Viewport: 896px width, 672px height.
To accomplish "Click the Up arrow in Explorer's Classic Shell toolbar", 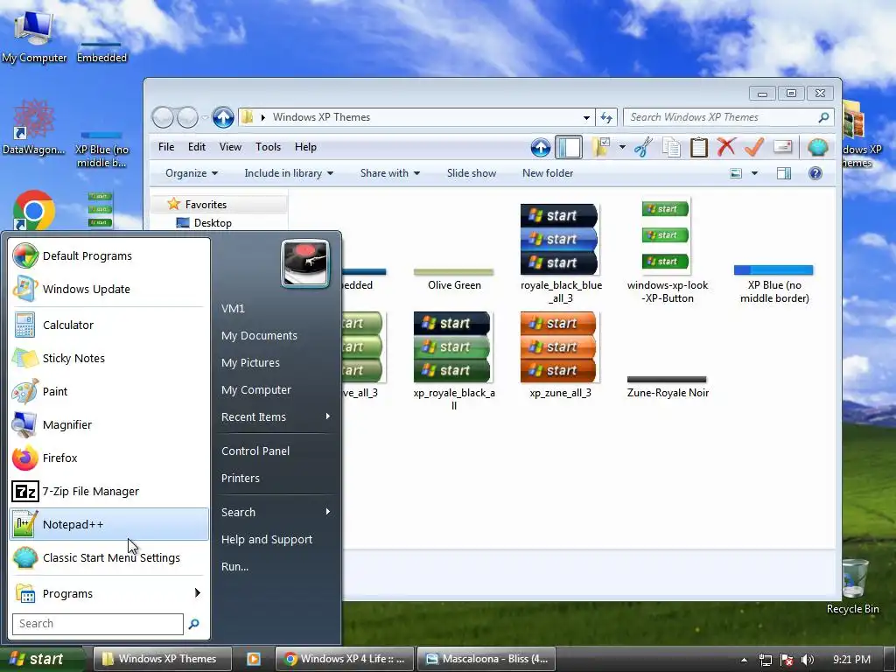I will pos(541,147).
